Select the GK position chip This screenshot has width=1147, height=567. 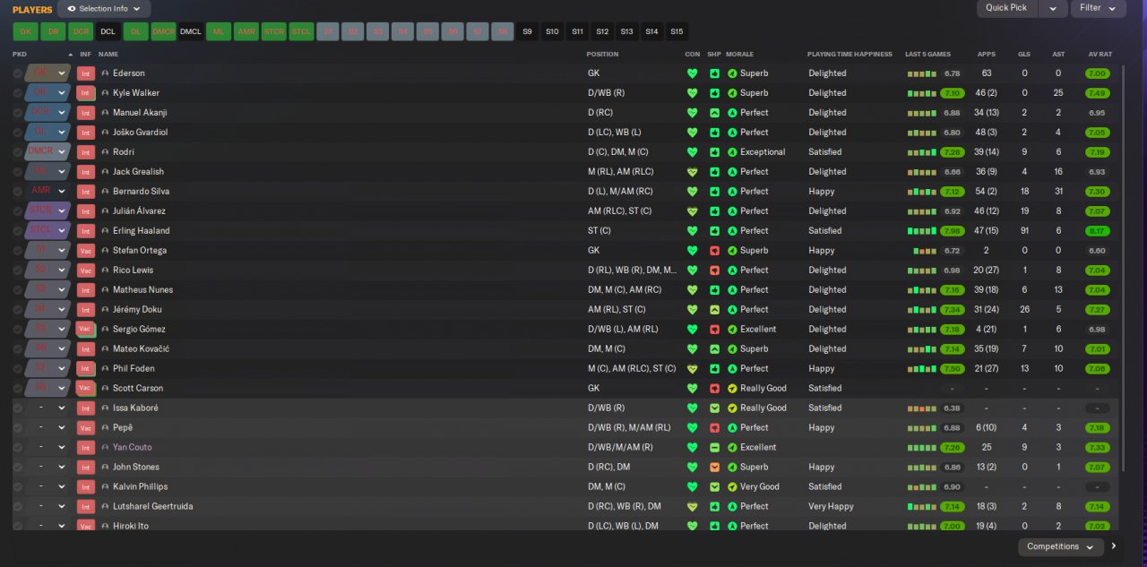point(25,31)
